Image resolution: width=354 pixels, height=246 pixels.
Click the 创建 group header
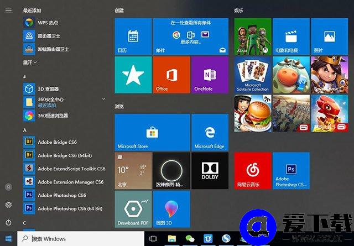pos(119,11)
